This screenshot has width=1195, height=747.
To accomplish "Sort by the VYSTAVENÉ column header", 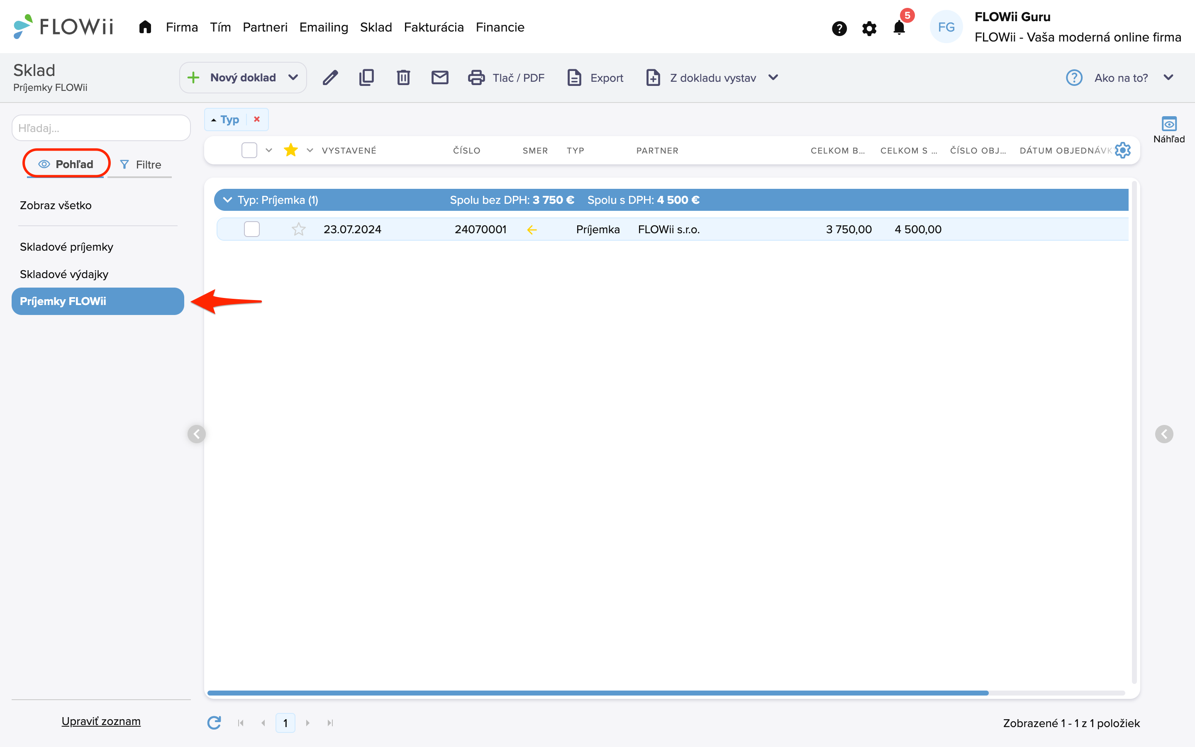I will tap(349, 150).
